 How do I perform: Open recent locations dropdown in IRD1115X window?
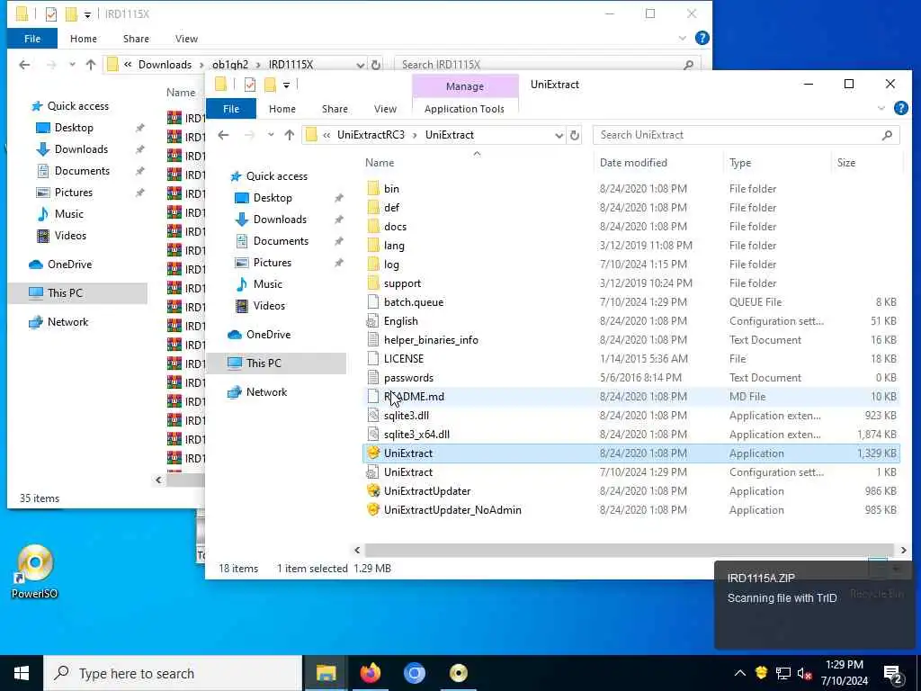click(72, 65)
